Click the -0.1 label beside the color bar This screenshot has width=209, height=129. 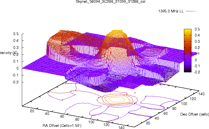[197, 66]
